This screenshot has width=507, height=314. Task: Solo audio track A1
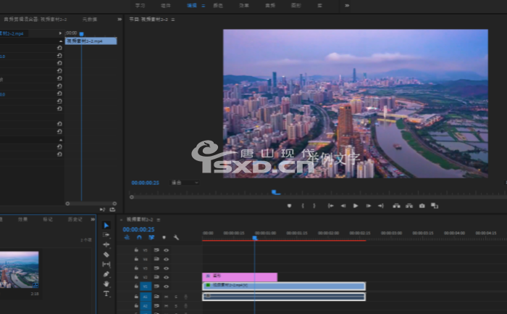[x=176, y=297]
